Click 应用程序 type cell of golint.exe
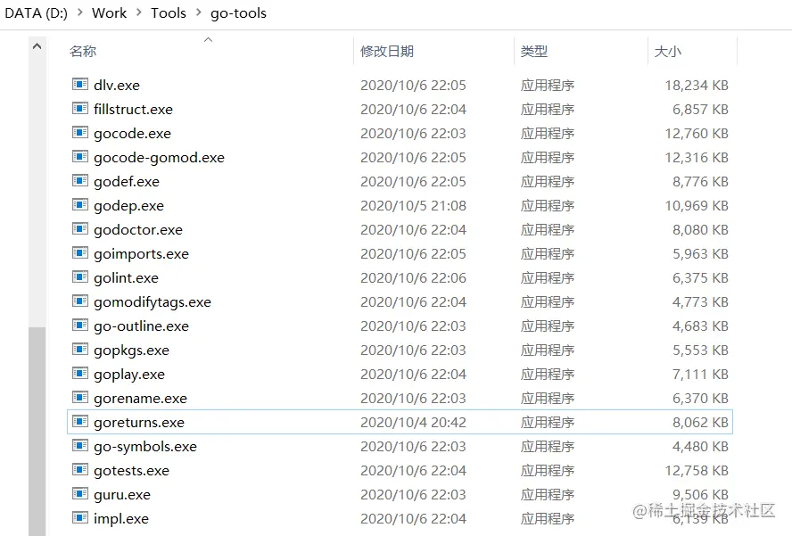Viewport: 792px width, 536px height. click(548, 278)
